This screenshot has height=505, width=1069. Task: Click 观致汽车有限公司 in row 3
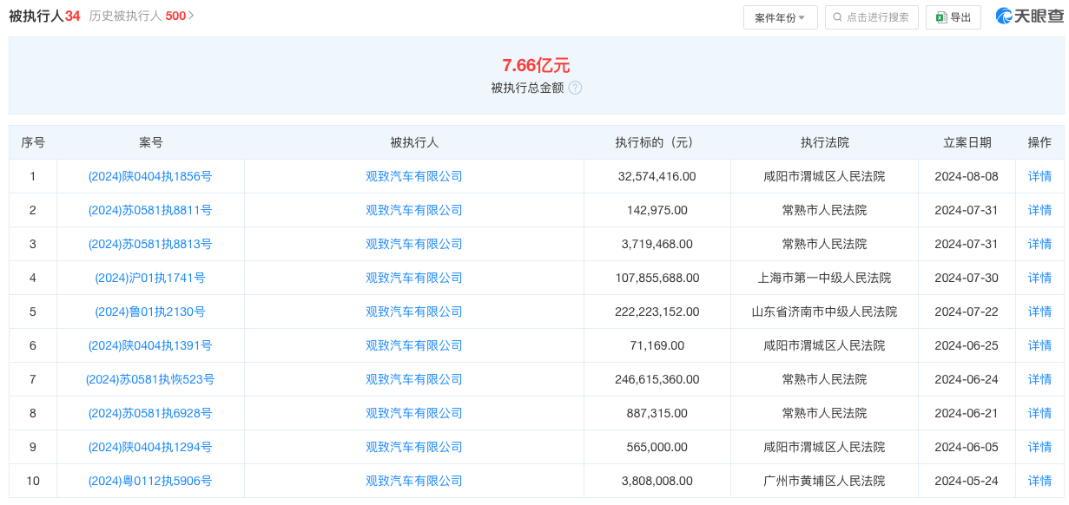pyautogui.click(x=414, y=244)
